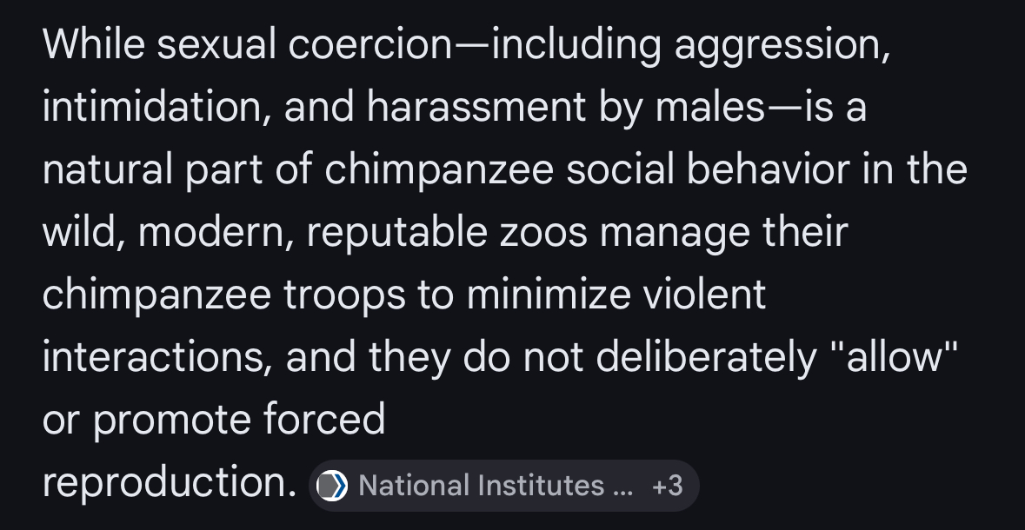Click the final word "reproduction."
Viewport: 1025px width, 530px height.
[x=170, y=486]
